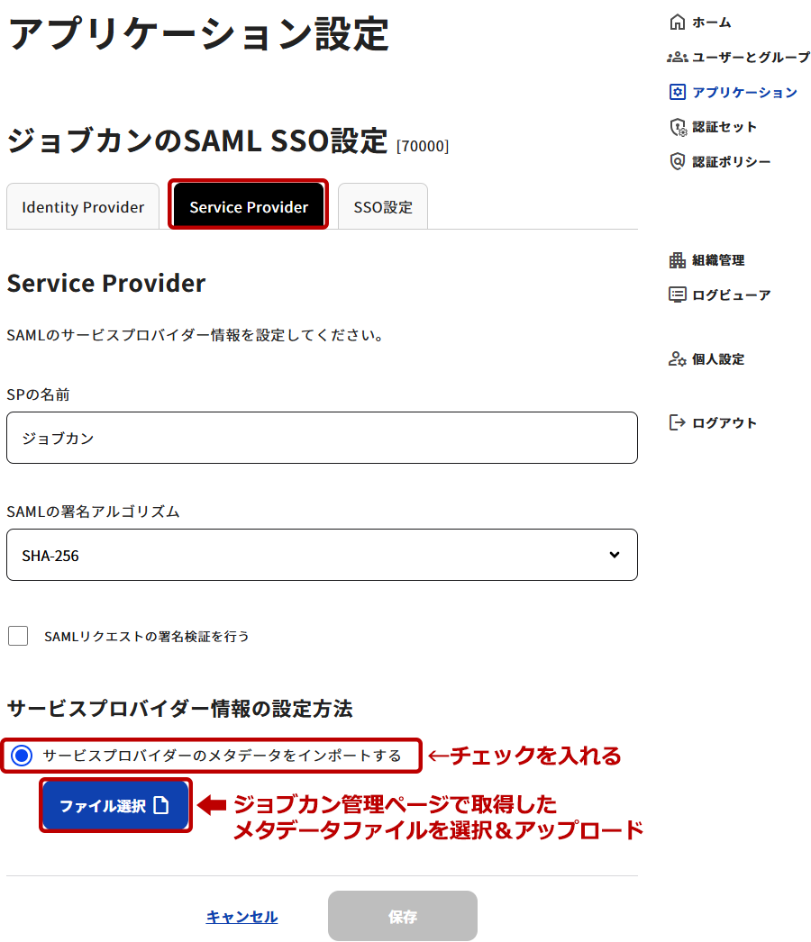Click the SHA-256 dropdown chevron arrow

click(615, 555)
